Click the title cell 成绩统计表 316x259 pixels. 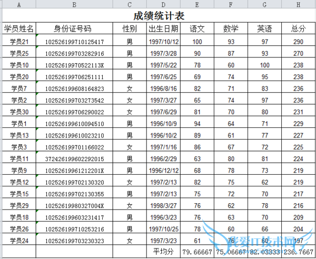(x=159, y=16)
